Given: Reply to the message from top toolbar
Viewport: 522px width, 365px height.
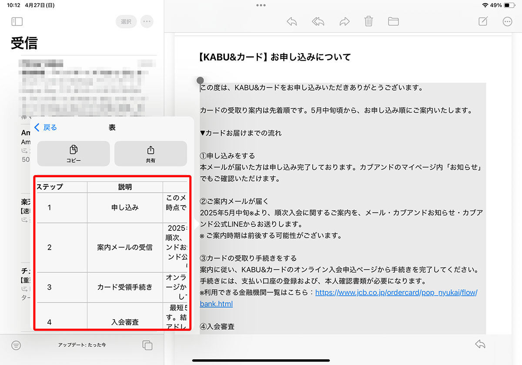Looking at the screenshot, I should [292, 21].
